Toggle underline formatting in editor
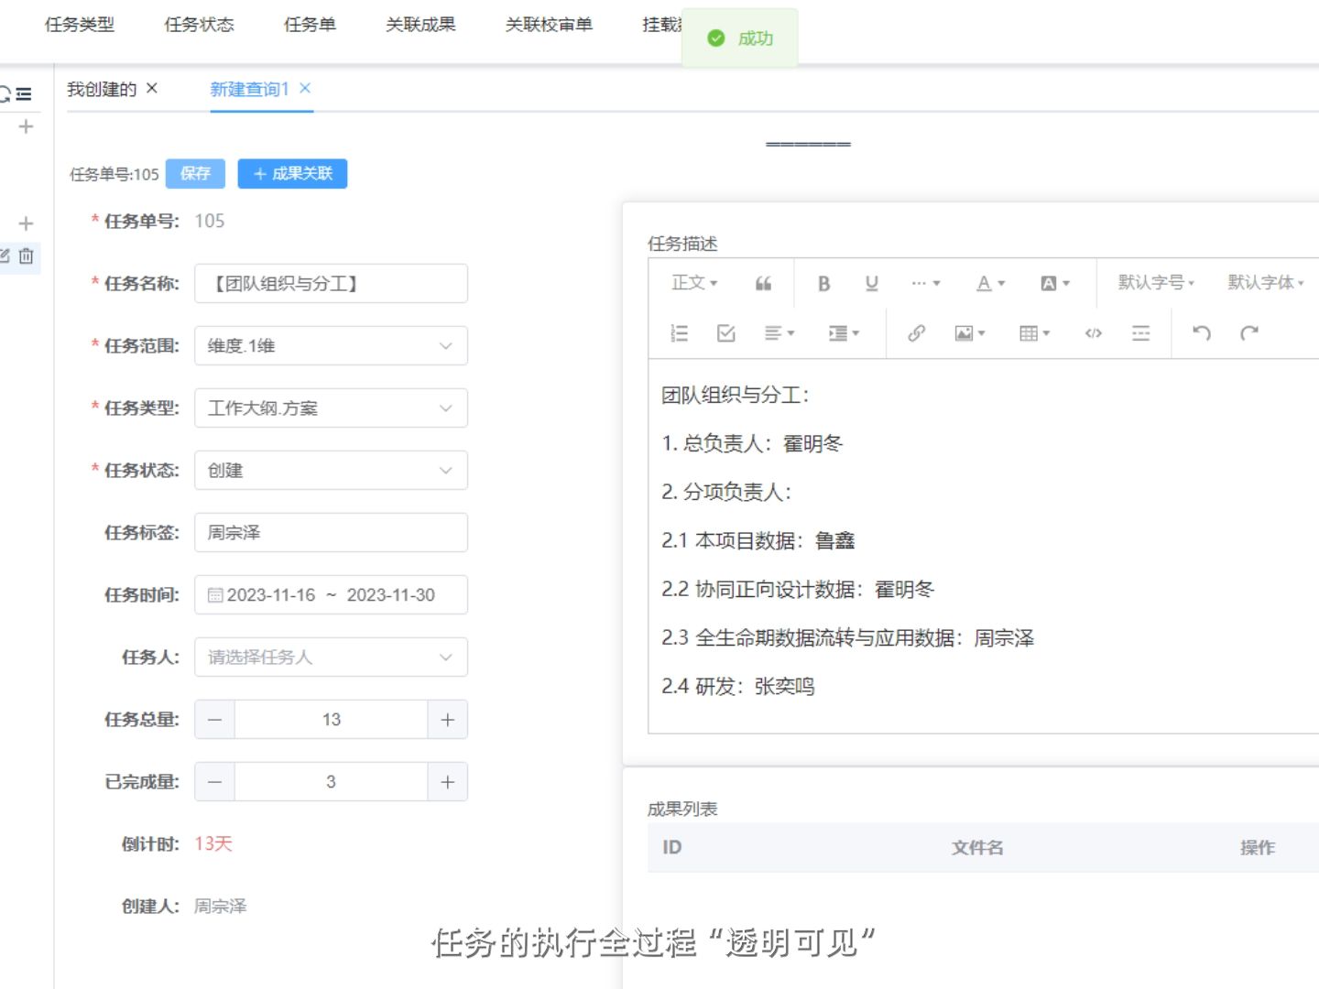 point(871,284)
